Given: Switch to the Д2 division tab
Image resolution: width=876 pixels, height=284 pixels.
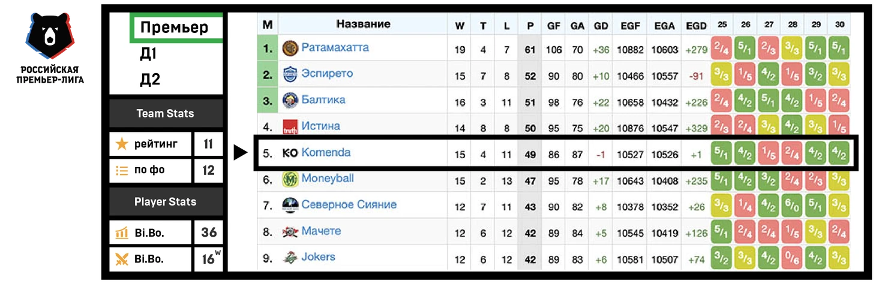Looking at the screenshot, I should 149,80.
